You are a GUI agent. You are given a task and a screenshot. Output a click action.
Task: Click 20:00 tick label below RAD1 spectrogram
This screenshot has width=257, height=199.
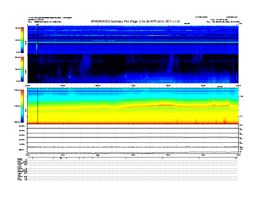tap(203, 86)
